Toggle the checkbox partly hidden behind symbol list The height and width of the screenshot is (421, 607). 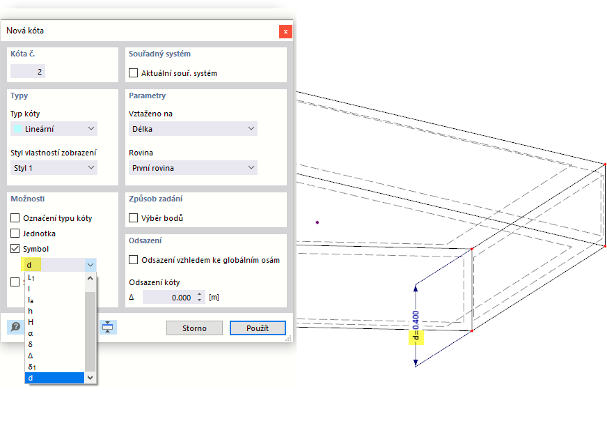tap(15, 282)
